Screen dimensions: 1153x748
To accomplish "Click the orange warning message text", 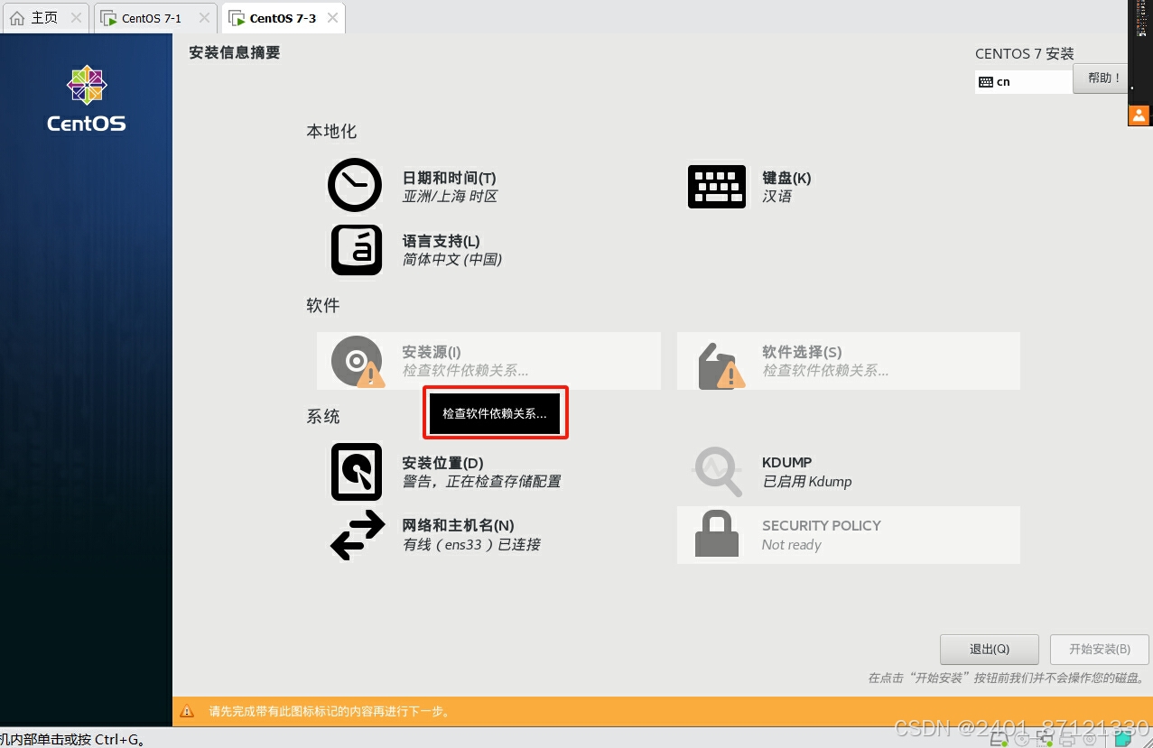I will (x=330, y=711).
